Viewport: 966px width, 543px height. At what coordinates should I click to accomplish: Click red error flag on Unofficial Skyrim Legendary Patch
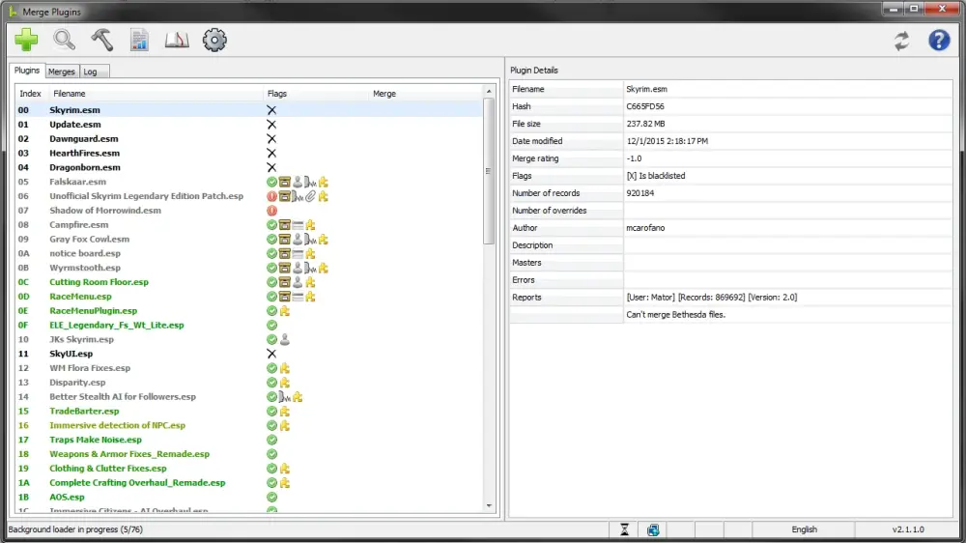click(271, 196)
